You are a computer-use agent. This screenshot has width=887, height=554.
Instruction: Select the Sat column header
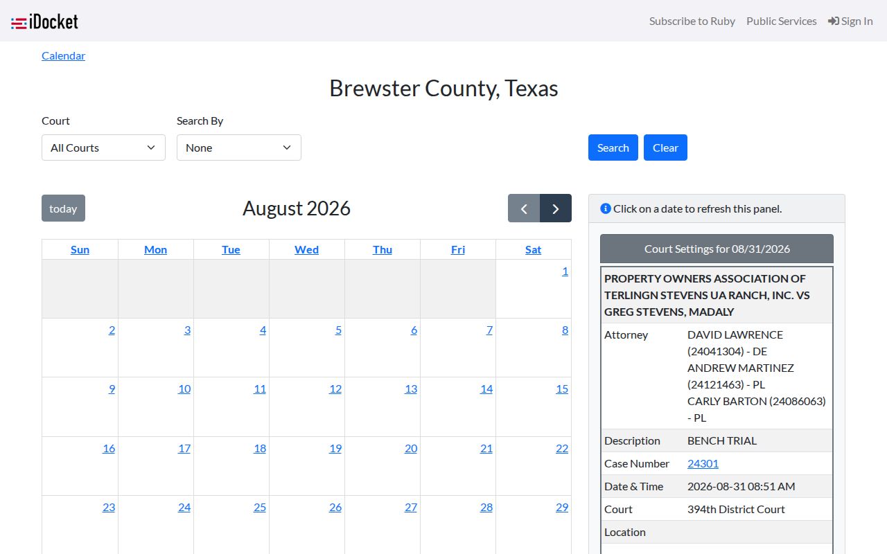533,249
